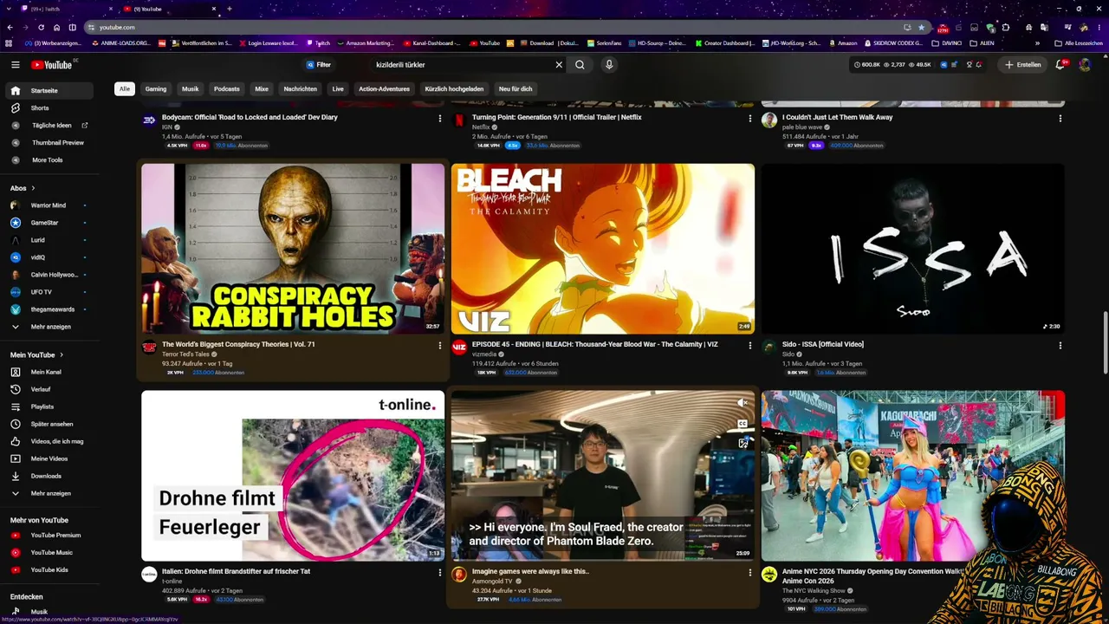Image resolution: width=1109 pixels, height=624 pixels.
Task: Open the Amazon bookmark in bookmarks bar
Action: [x=843, y=43]
